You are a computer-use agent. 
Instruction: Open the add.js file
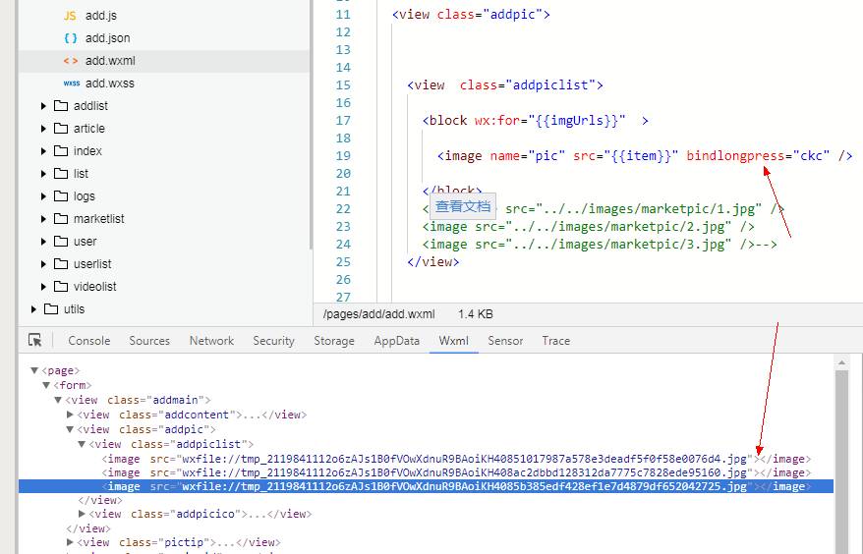[x=100, y=16]
